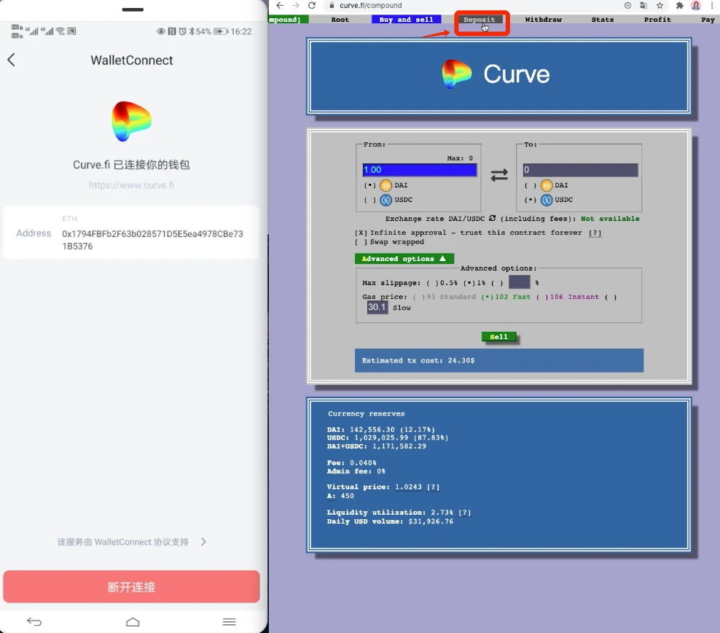Click DAI coin icon in From box
Image resolution: width=720 pixels, height=633 pixels.
click(386, 185)
